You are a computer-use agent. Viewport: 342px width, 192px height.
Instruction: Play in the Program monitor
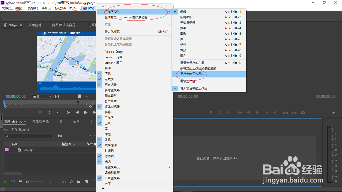[x=257, y=112]
